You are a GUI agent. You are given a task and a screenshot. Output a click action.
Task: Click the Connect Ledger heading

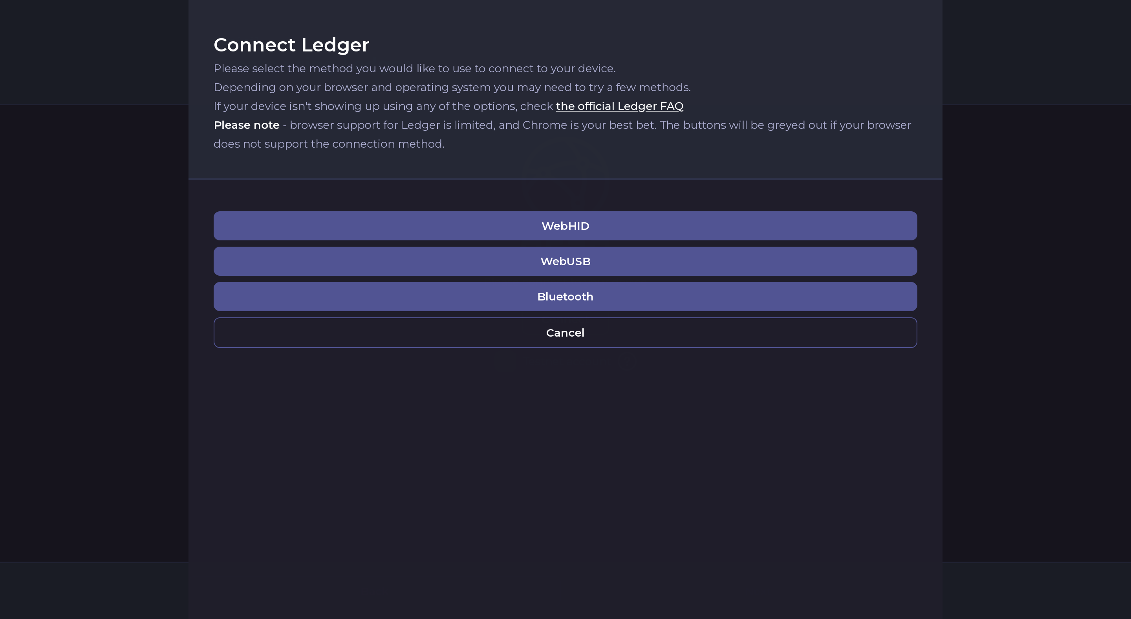(291, 45)
